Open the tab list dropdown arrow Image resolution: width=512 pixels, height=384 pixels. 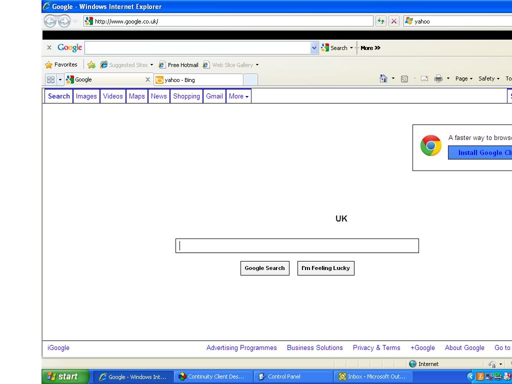pos(60,79)
